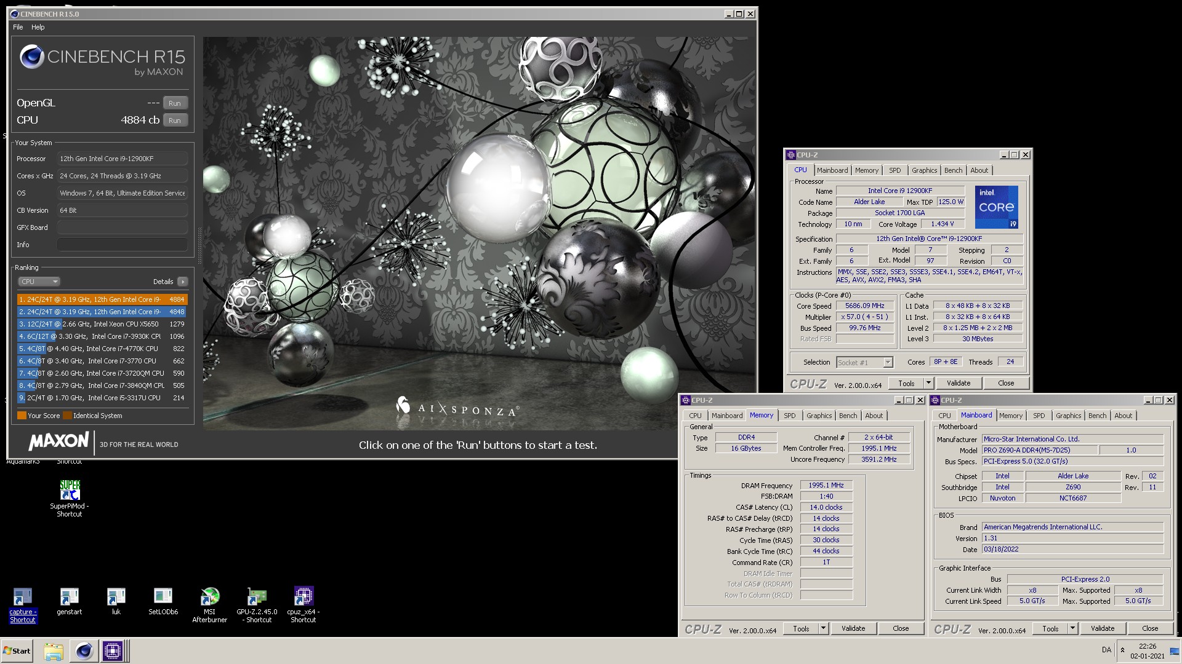Open About tab in Memory CPU-Z window
This screenshot has height=664, width=1182.
pyautogui.click(x=874, y=416)
